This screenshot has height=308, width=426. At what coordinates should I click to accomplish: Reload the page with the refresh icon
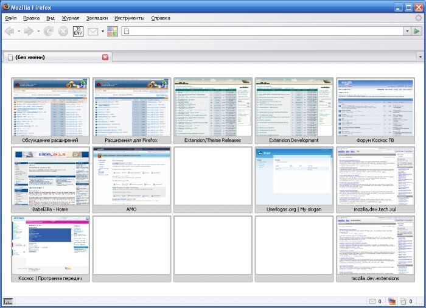(x=49, y=31)
